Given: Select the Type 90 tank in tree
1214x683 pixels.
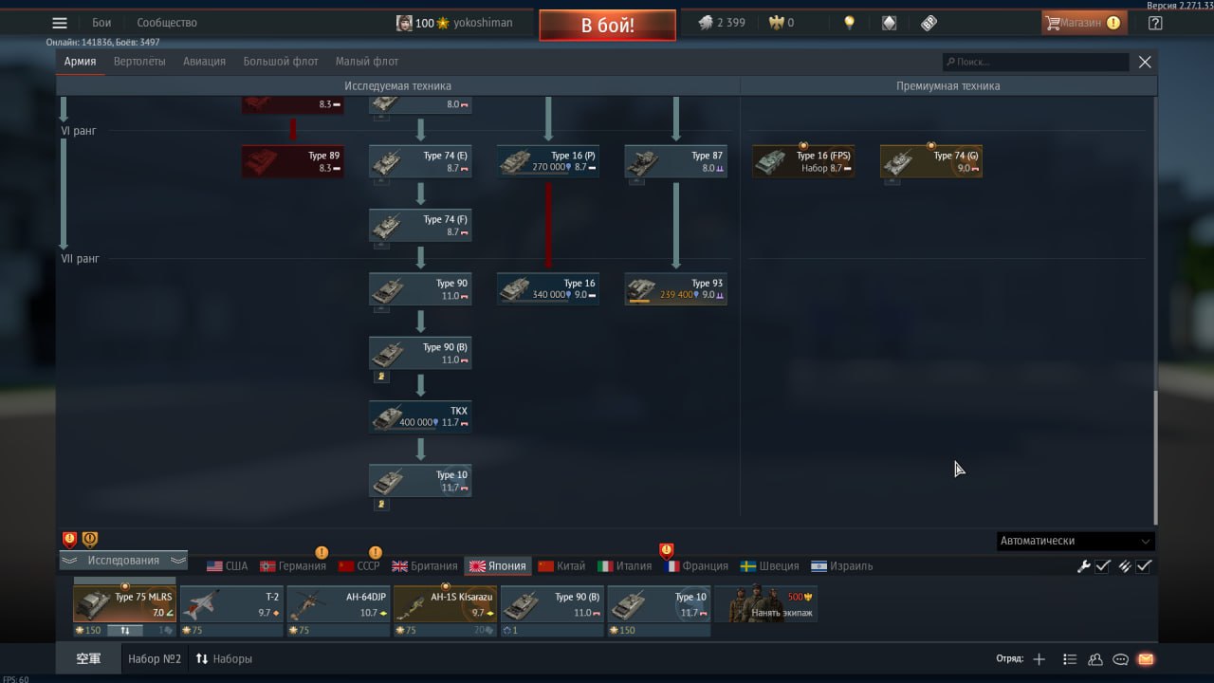Looking at the screenshot, I should pos(420,289).
